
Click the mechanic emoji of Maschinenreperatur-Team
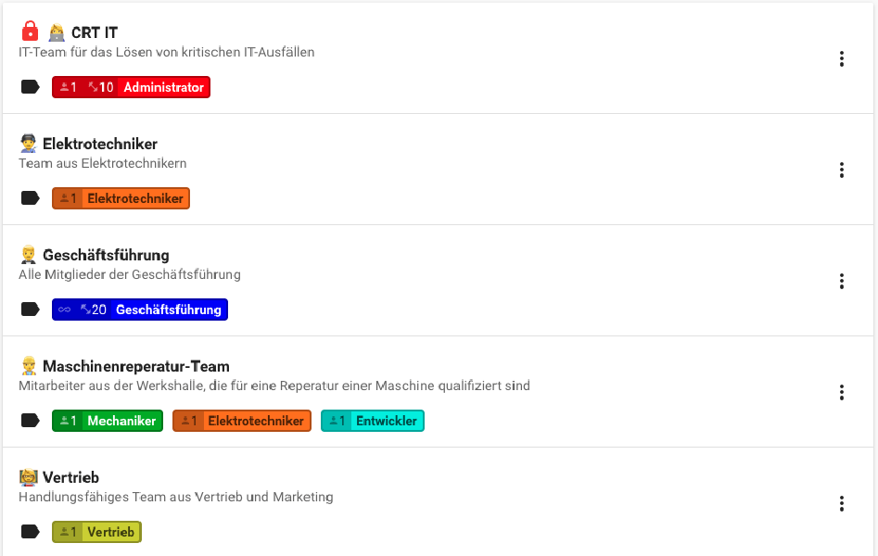(x=28, y=364)
